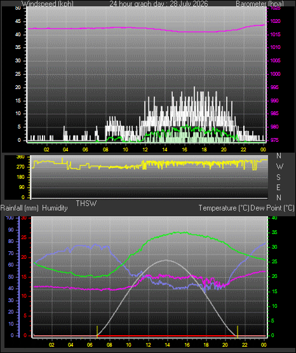Select the S compass letter
This screenshot has height=353, width=296.
(x=279, y=177)
